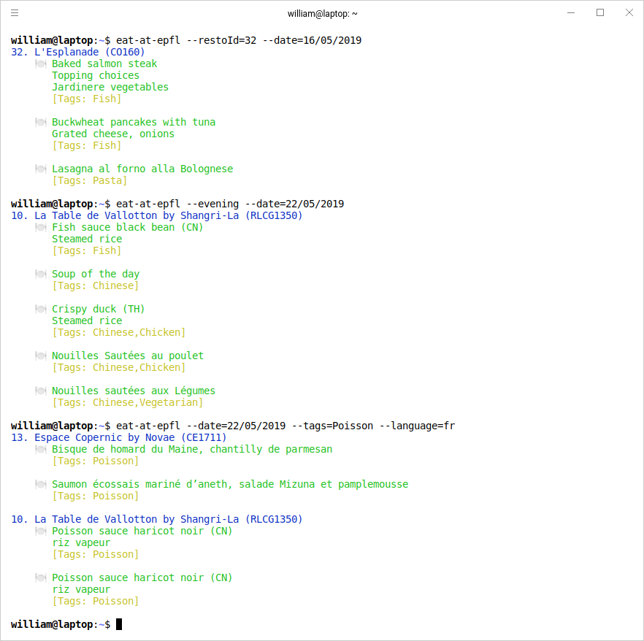Click the plate icon beside Buckwheat pancakes with tuna
This screenshot has width=644, height=641.
point(41,123)
